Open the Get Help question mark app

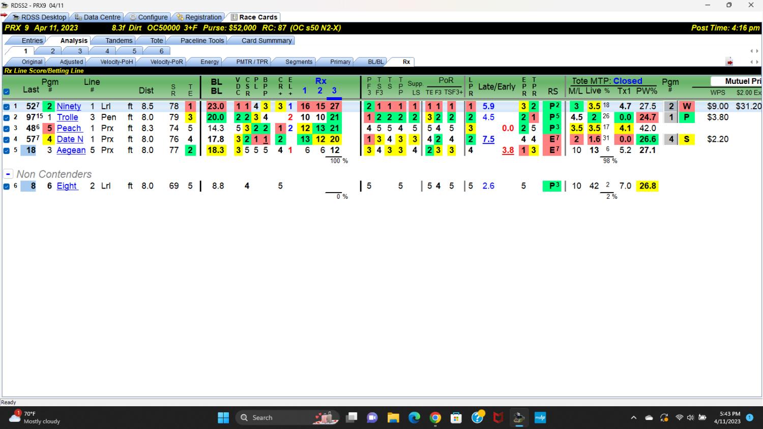tap(478, 417)
